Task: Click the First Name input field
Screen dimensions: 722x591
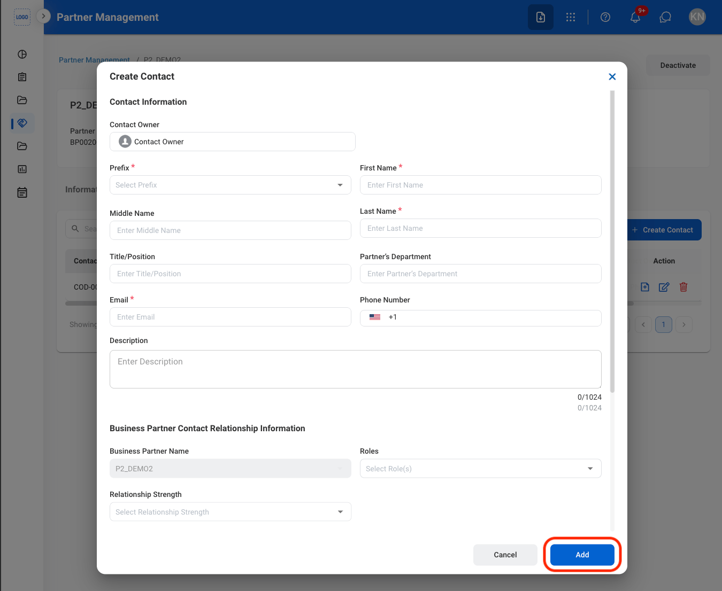Action: 481,185
